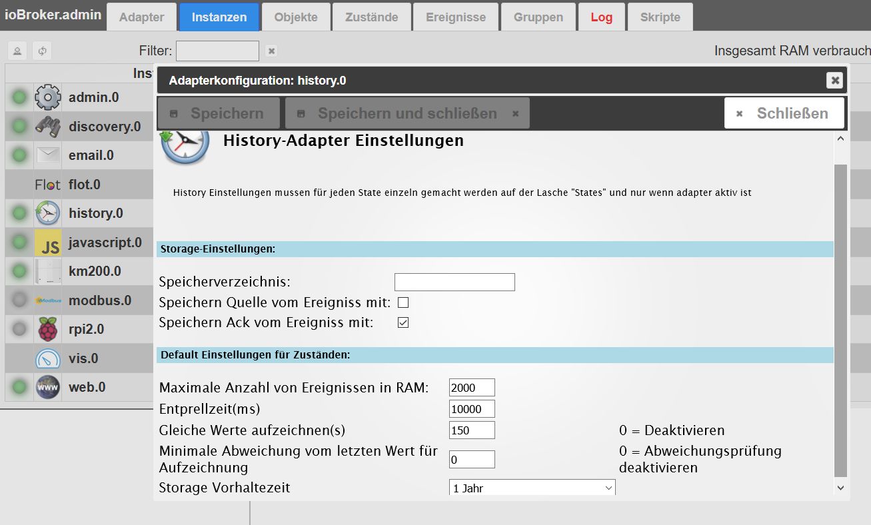The width and height of the screenshot is (871, 525).
Task: Click the history.0 instance name
Action: point(96,213)
